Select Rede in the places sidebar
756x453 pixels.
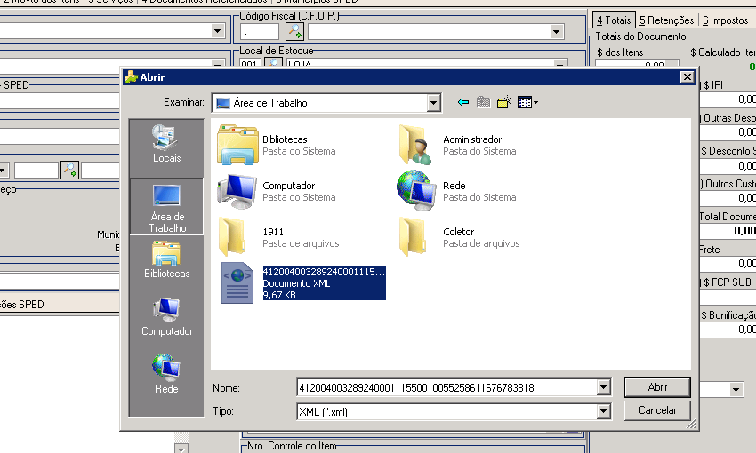tap(166, 375)
